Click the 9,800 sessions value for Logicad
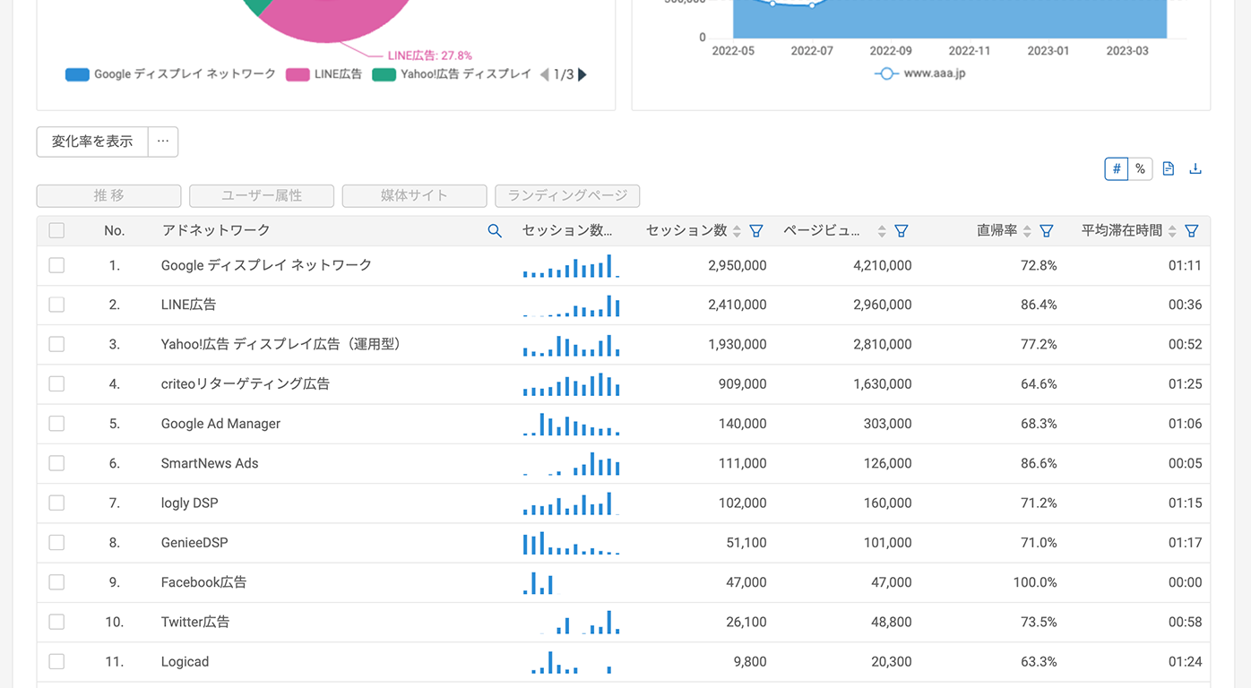Image resolution: width=1251 pixels, height=688 pixels. (x=749, y=661)
